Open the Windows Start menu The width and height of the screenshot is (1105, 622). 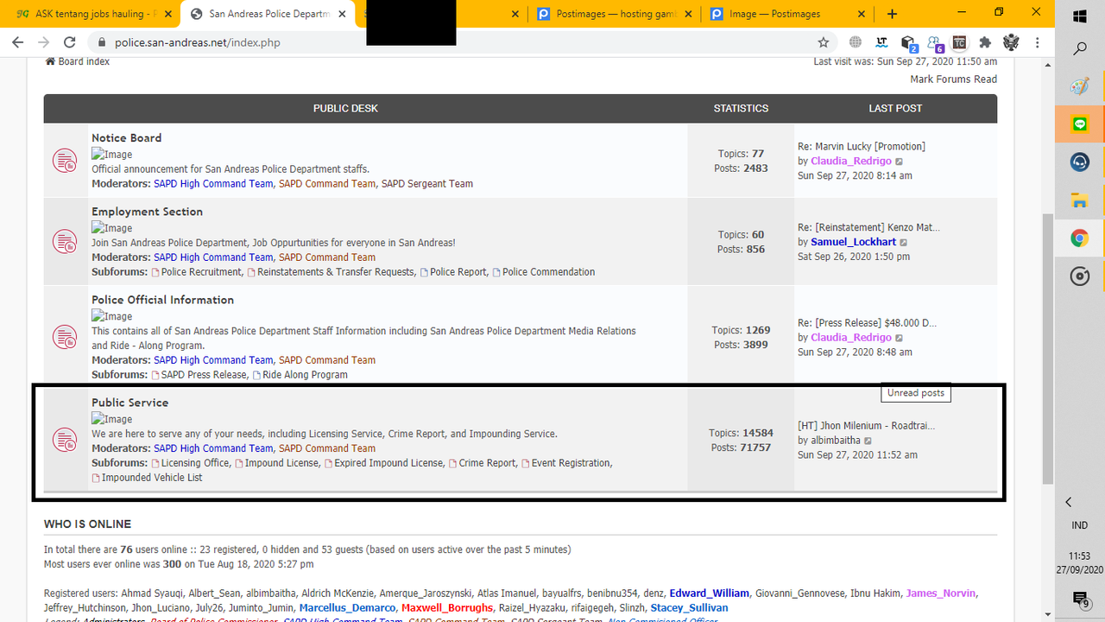pyautogui.click(x=1079, y=16)
